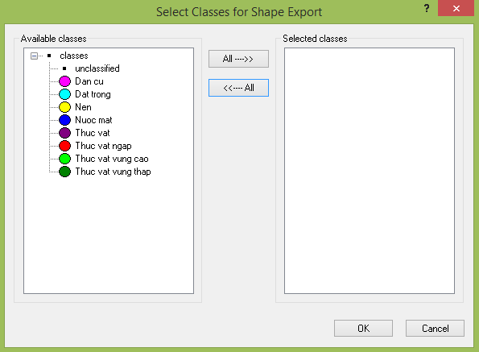Select the classes root item

click(74, 56)
